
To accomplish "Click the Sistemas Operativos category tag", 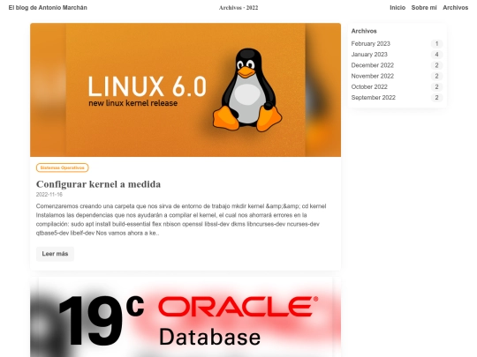I will pyautogui.click(x=63, y=167).
